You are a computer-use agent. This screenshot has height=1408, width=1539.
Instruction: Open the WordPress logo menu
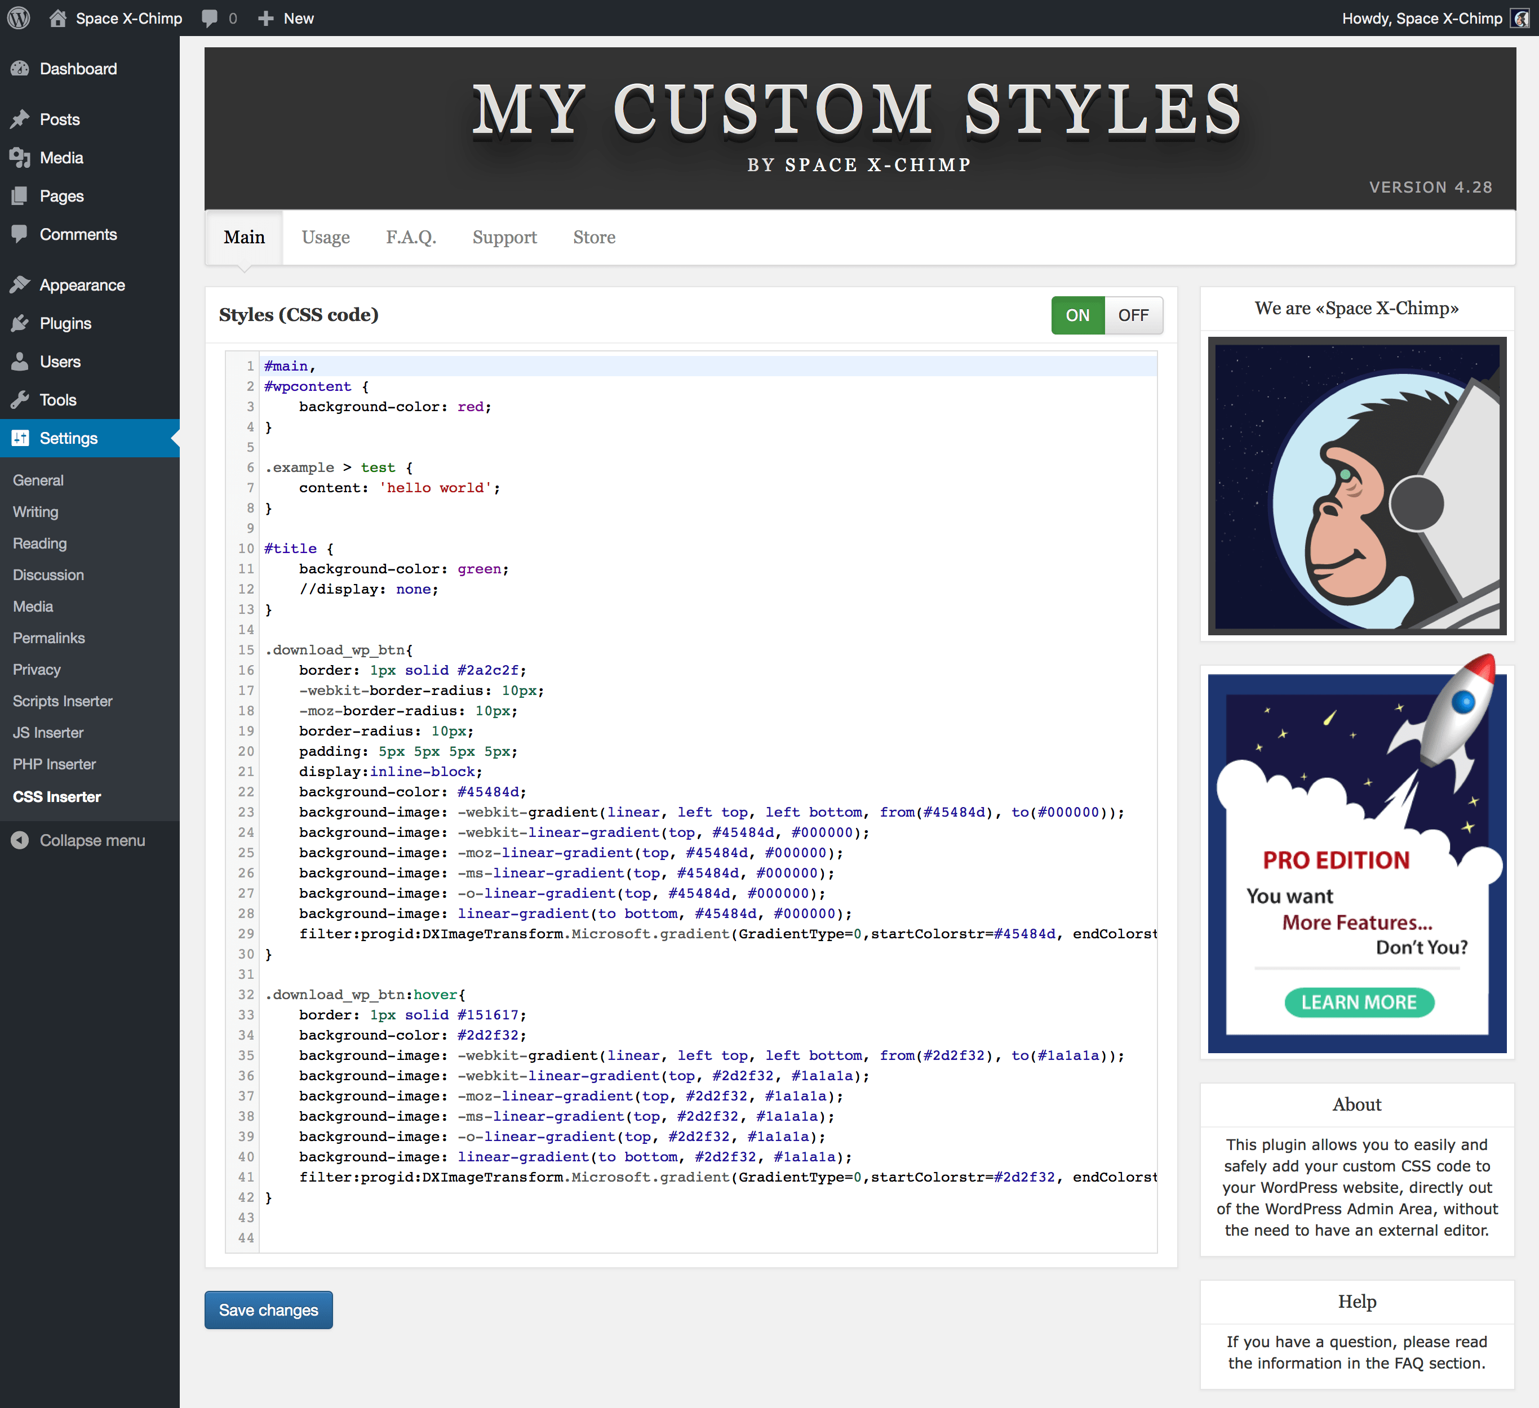[x=19, y=17]
